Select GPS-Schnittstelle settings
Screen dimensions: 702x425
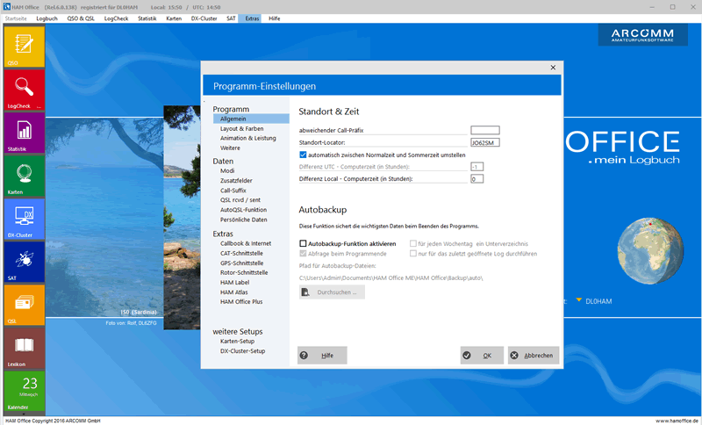pos(242,263)
